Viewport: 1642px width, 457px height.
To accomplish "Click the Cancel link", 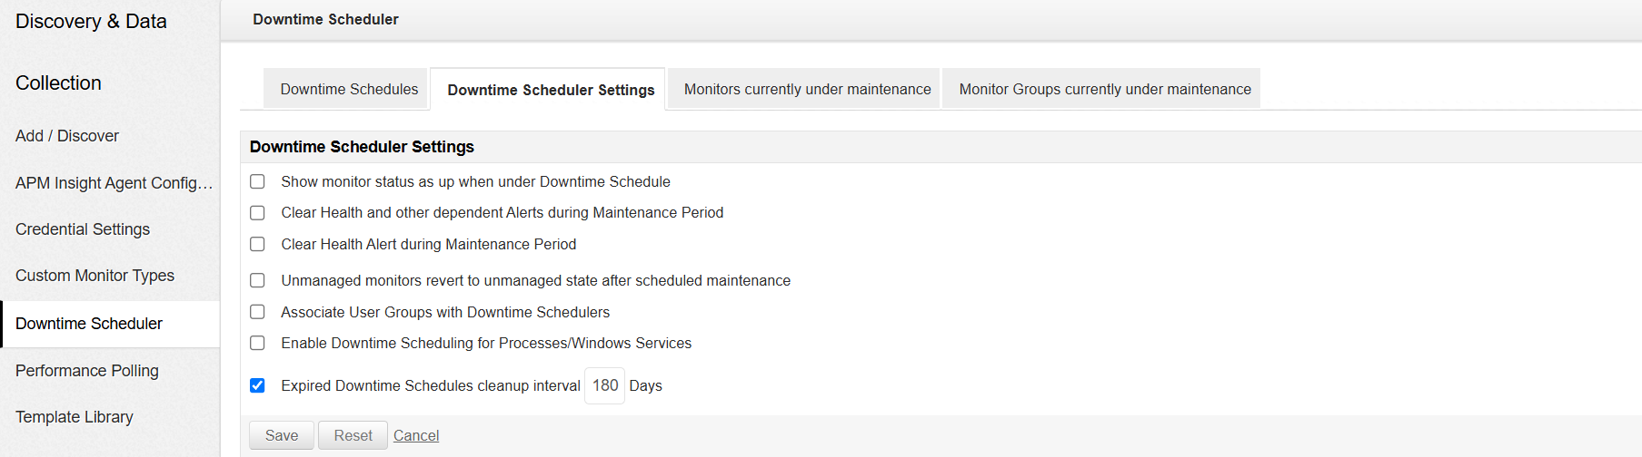I will [416, 435].
